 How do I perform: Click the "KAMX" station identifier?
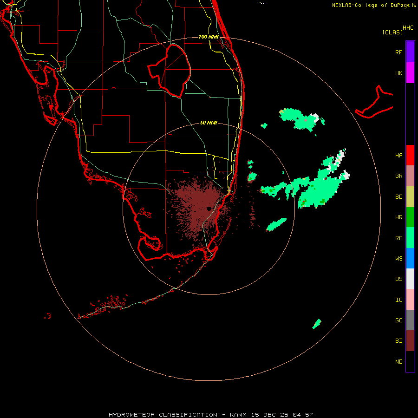point(238,415)
